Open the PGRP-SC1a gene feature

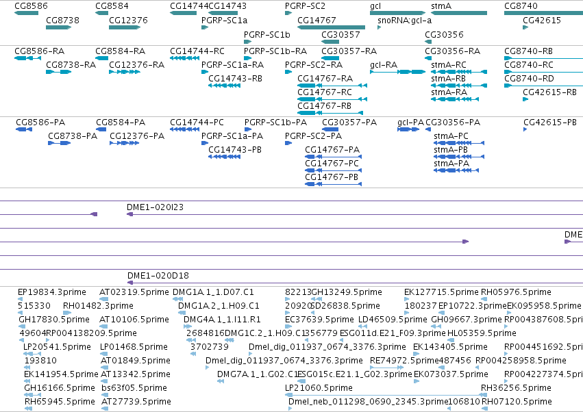(x=205, y=27)
